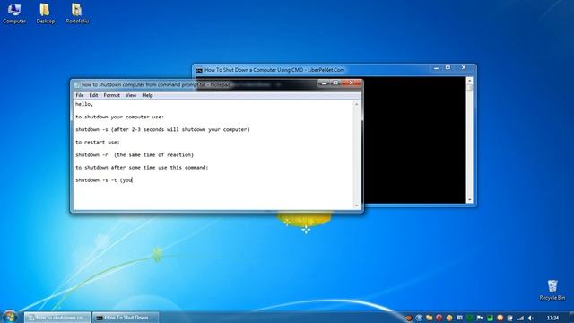Click the bright green square tray icon
The height and width of the screenshot is (323, 574).
[x=490, y=318]
